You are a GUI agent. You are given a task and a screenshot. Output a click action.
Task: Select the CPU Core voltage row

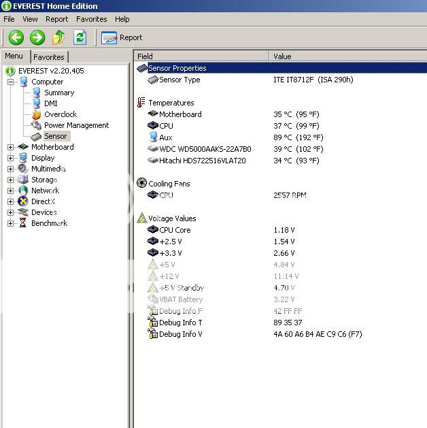281,230
